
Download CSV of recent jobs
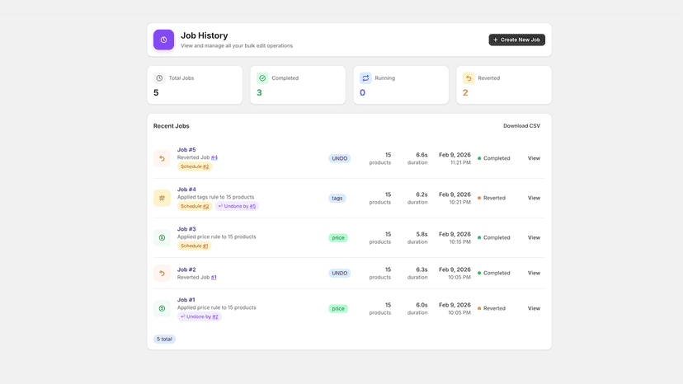click(x=521, y=126)
